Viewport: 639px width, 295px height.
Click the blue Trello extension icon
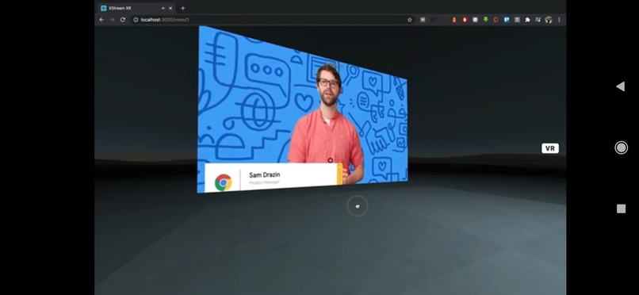(x=507, y=20)
